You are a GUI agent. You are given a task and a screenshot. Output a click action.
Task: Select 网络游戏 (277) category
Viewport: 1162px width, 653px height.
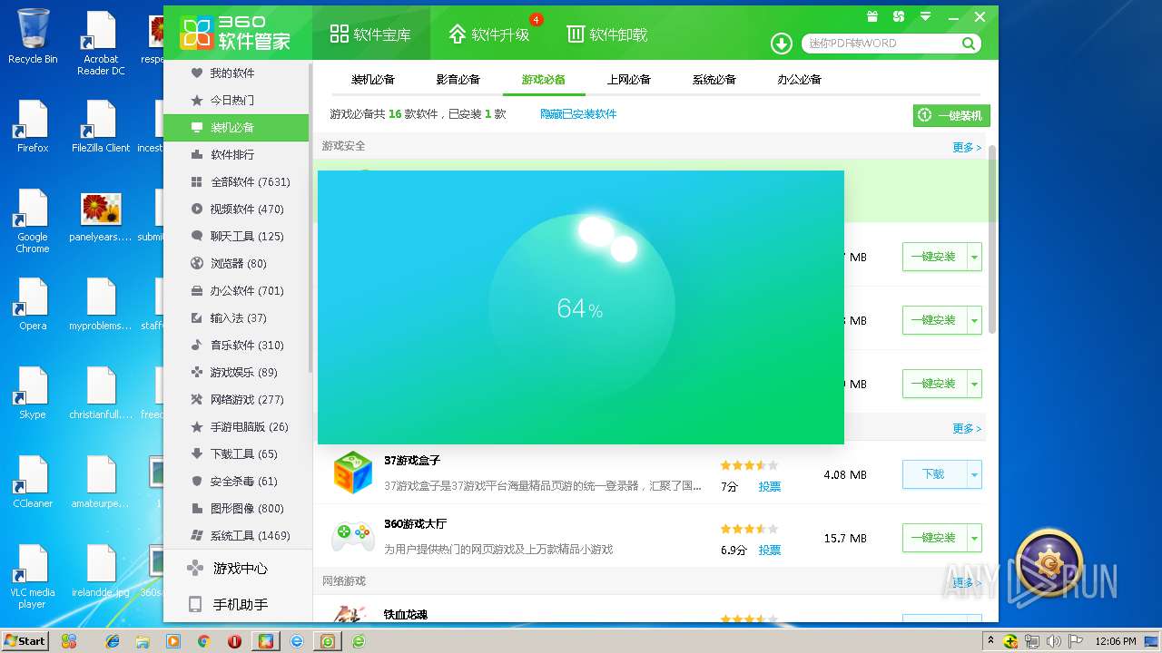pyautogui.click(x=236, y=400)
